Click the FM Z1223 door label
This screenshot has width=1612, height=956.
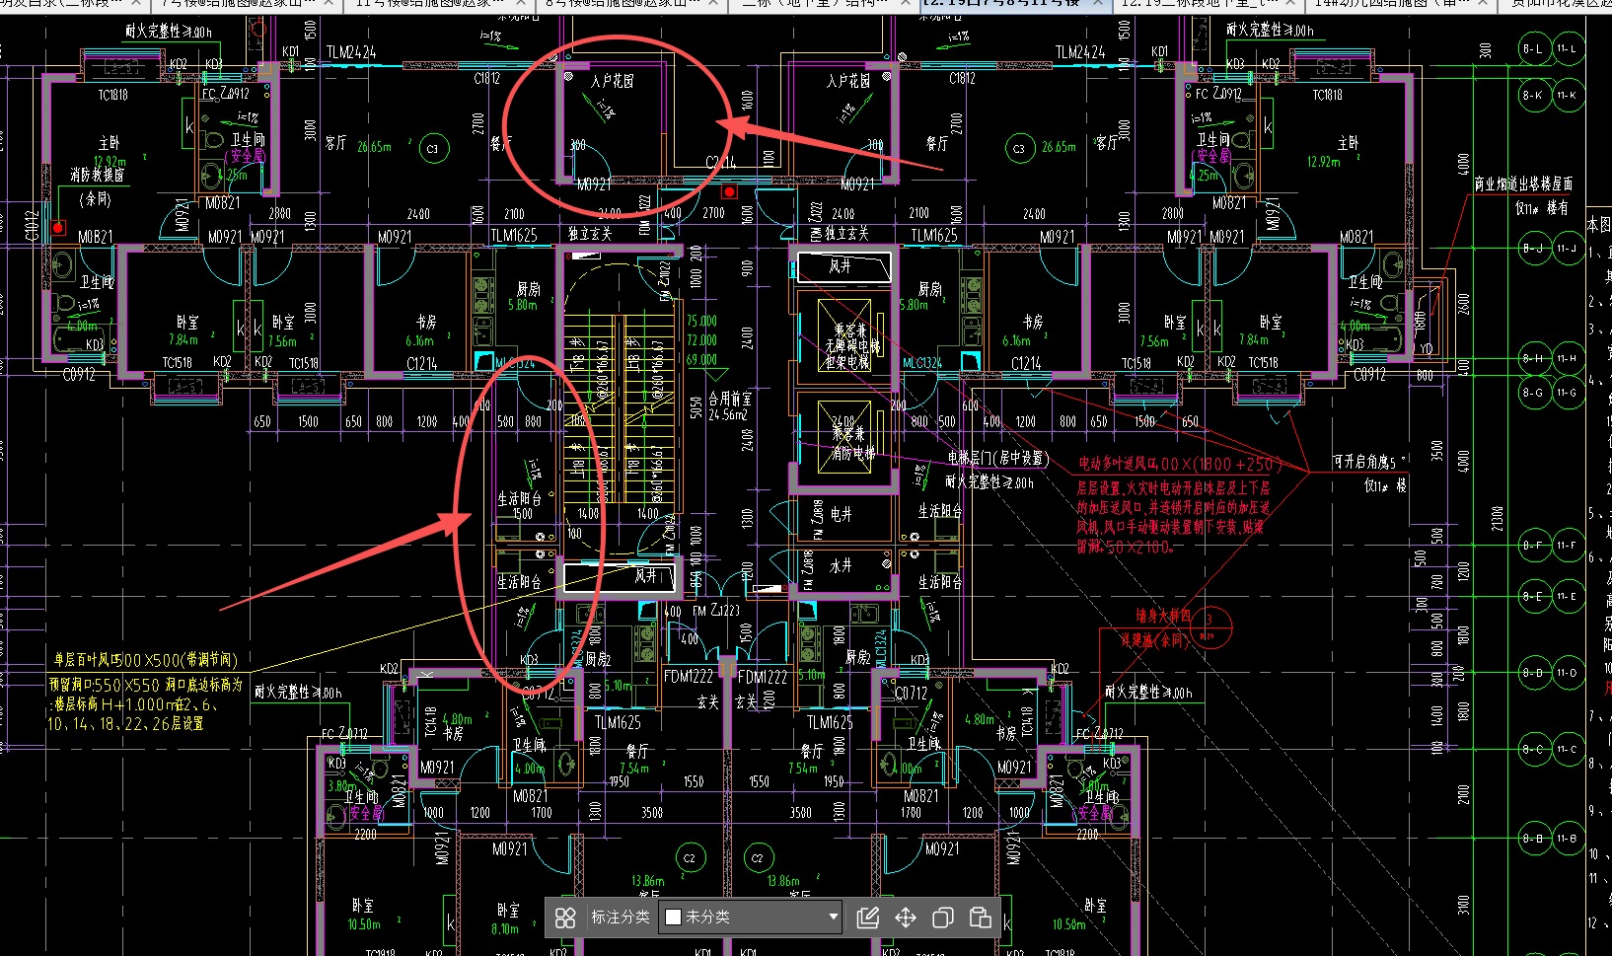(716, 611)
